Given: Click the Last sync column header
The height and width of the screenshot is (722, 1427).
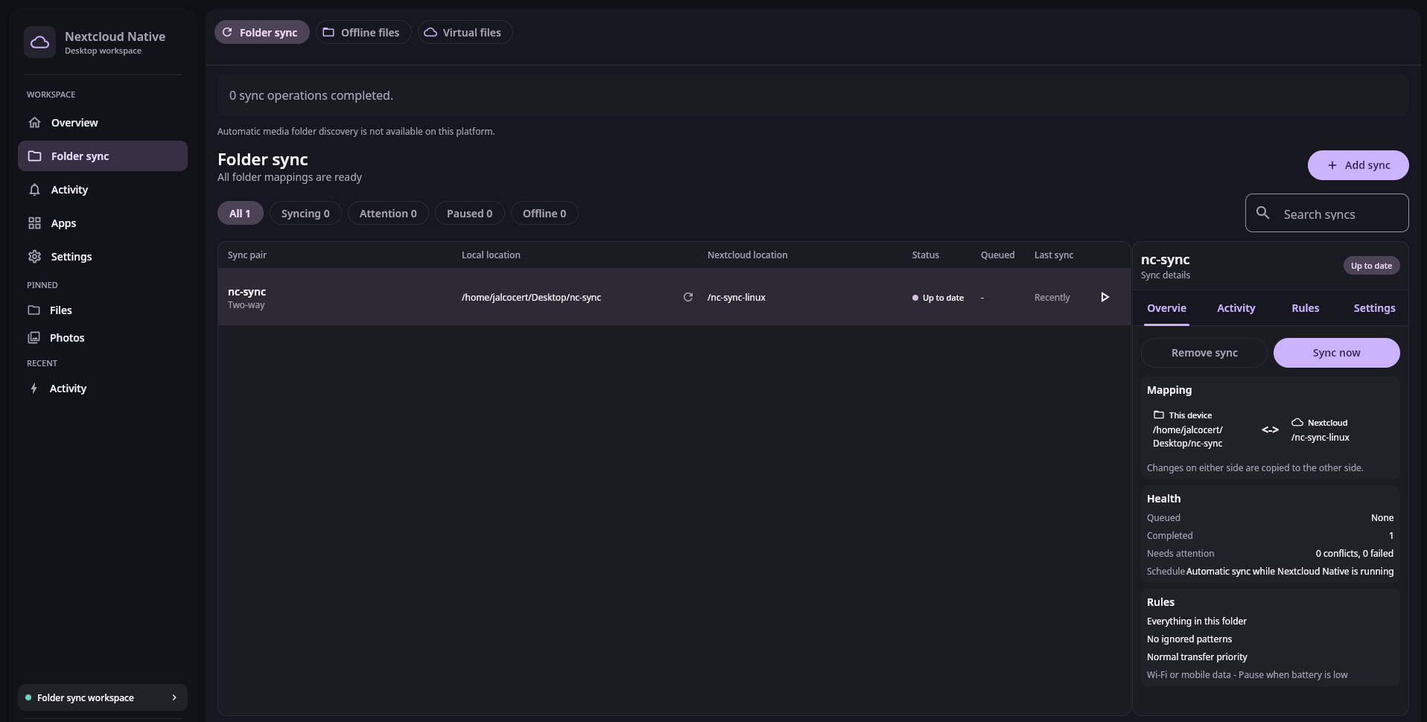Looking at the screenshot, I should point(1054,255).
